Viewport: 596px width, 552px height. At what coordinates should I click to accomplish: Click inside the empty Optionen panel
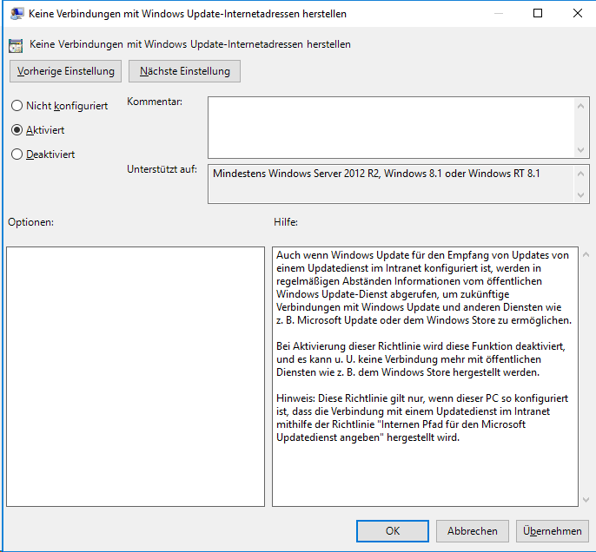coord(135,376)
